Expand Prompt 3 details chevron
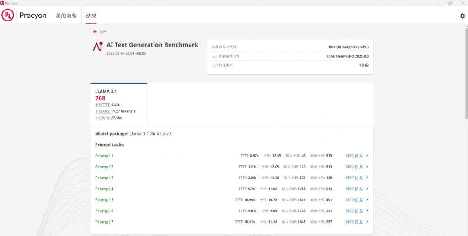Image resolution: width=468 pixels, height=236 pixels. [367, 178]
